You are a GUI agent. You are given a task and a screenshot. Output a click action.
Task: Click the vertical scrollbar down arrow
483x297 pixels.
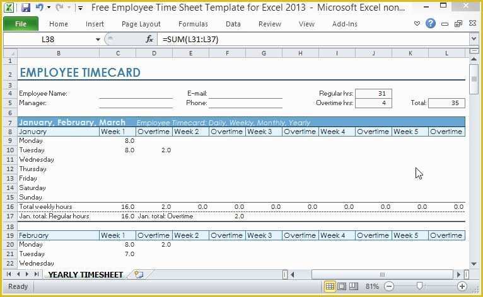(474, 264)
